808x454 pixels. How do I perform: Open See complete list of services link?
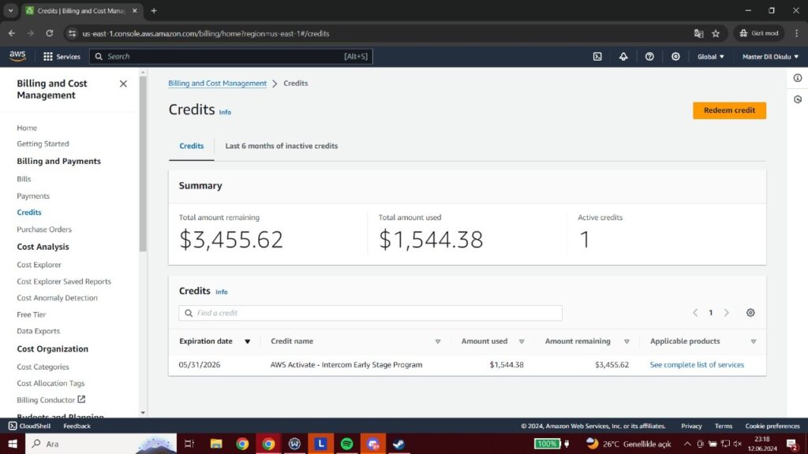point(697,364)
